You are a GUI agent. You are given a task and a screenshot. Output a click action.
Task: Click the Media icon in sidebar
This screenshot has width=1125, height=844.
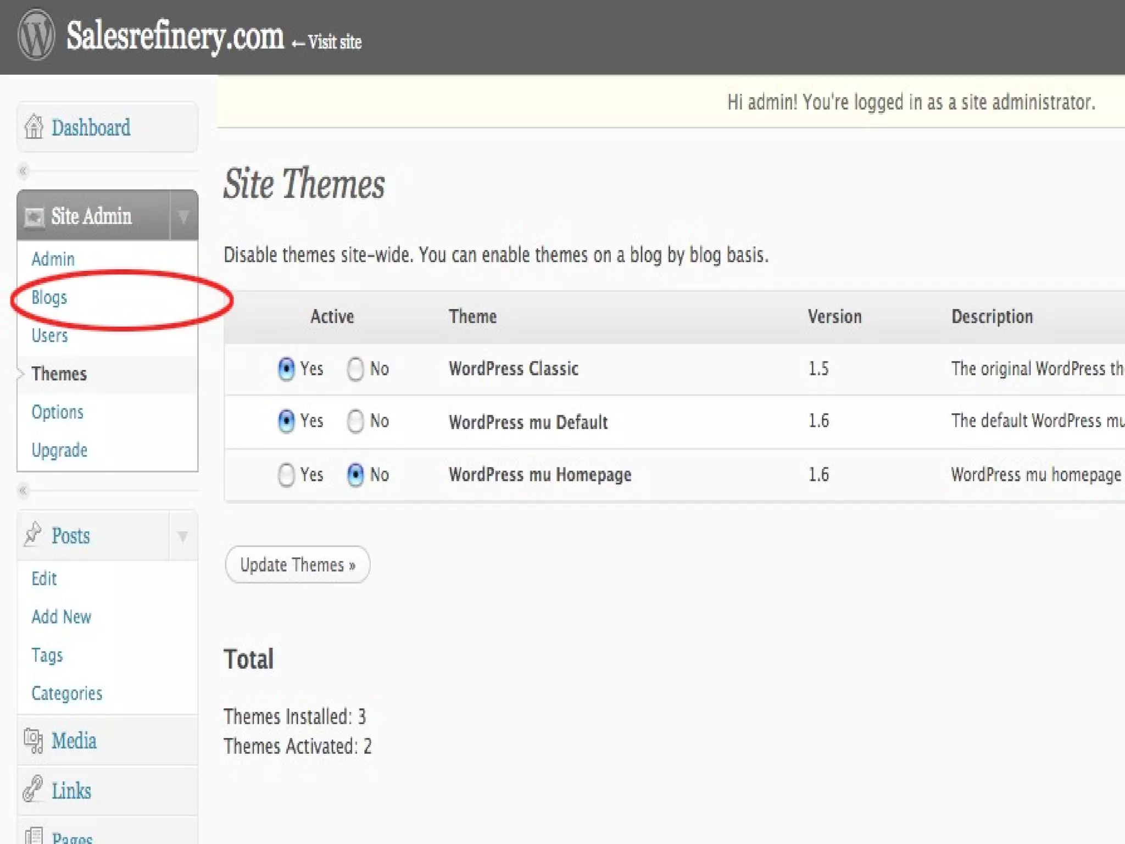pos(33,741)
